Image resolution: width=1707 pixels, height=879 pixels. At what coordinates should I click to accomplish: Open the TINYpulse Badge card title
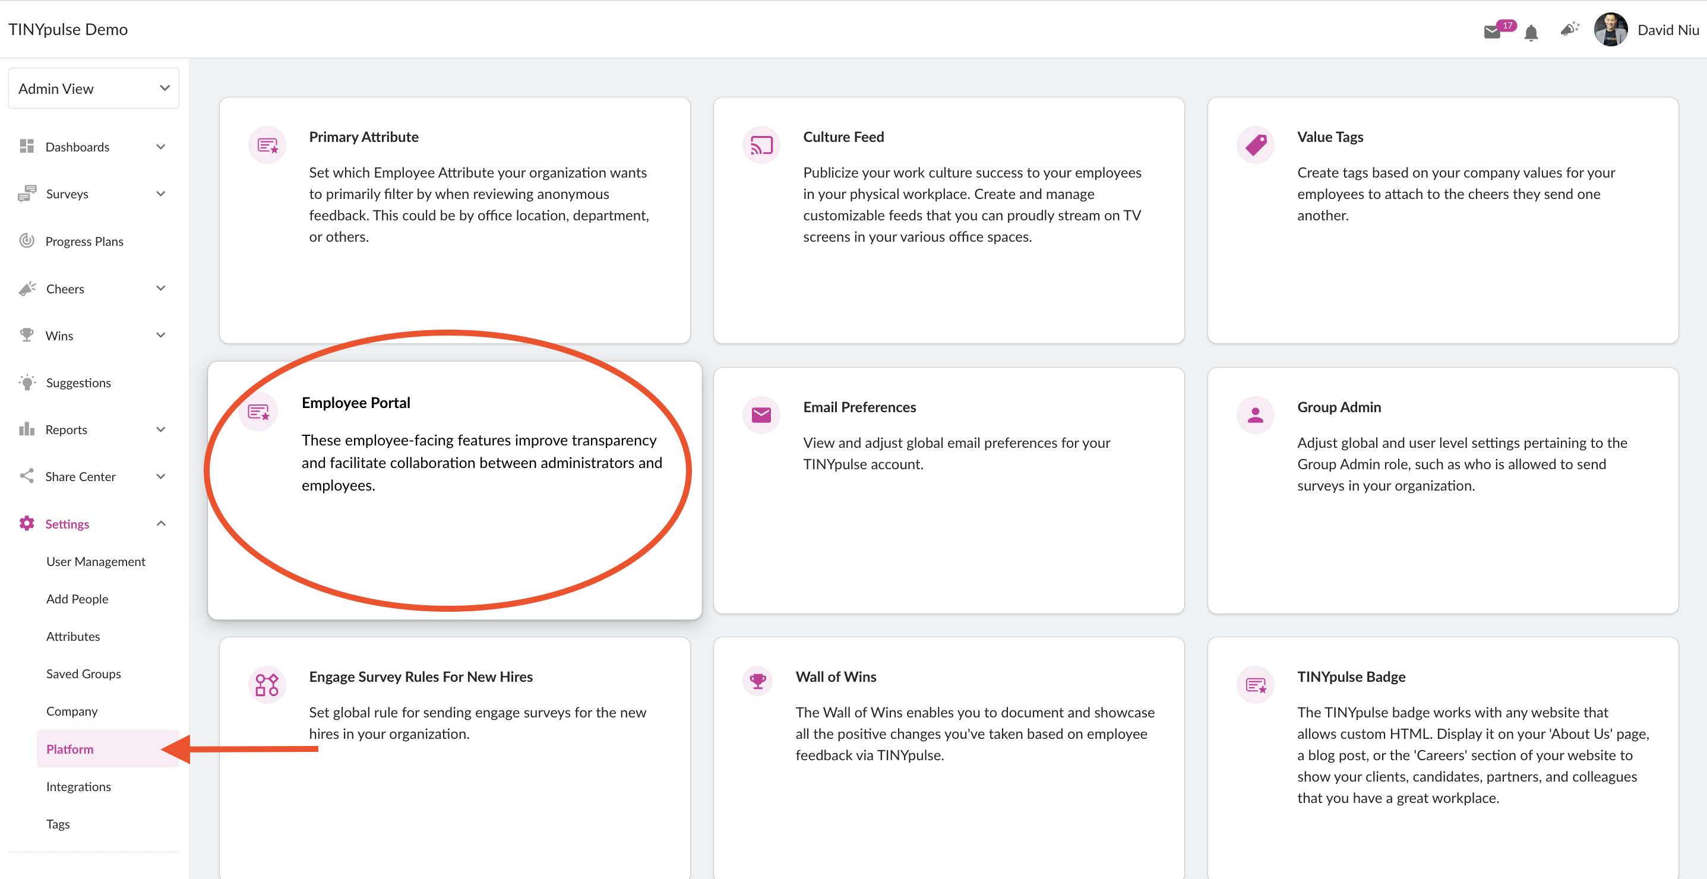pyautogui.click(x=1351, y=676)
